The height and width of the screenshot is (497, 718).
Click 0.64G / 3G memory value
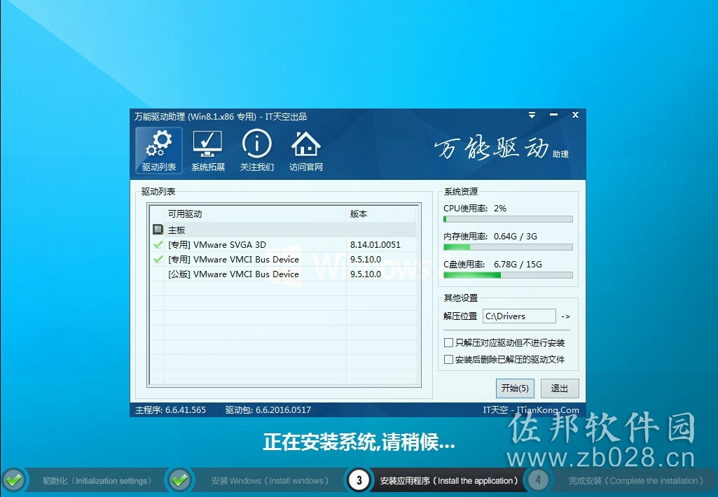[515, 236]
